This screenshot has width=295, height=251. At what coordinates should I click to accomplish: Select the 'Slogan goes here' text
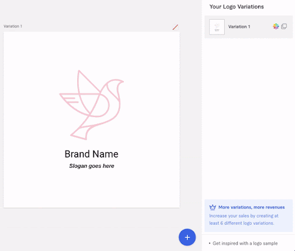pos(92,166)
